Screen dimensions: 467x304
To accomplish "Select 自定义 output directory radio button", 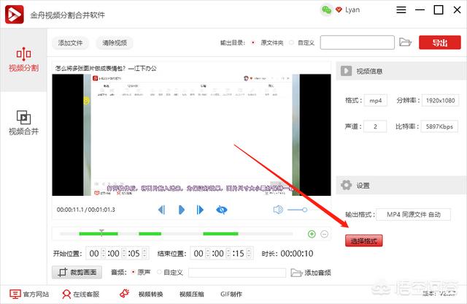I will click(292, 42).
